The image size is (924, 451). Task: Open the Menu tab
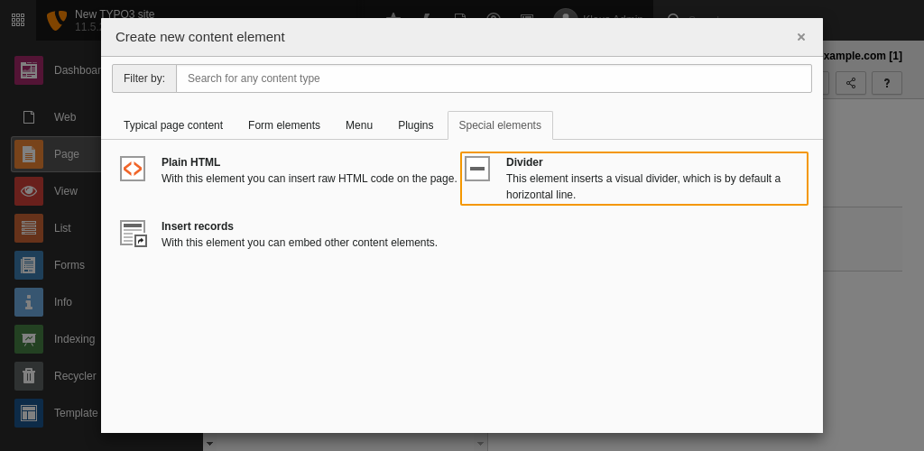pyautogui.click(x=359, y=125)
